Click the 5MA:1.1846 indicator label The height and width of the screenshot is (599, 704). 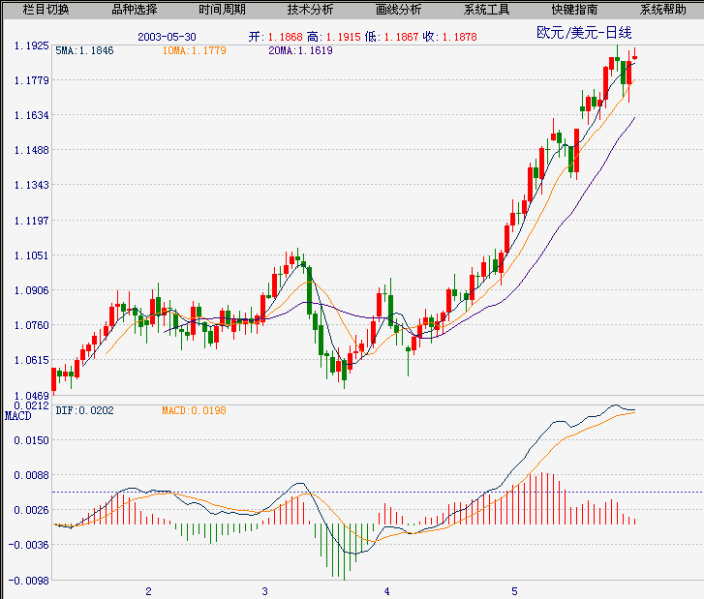[x=84, y=50]
